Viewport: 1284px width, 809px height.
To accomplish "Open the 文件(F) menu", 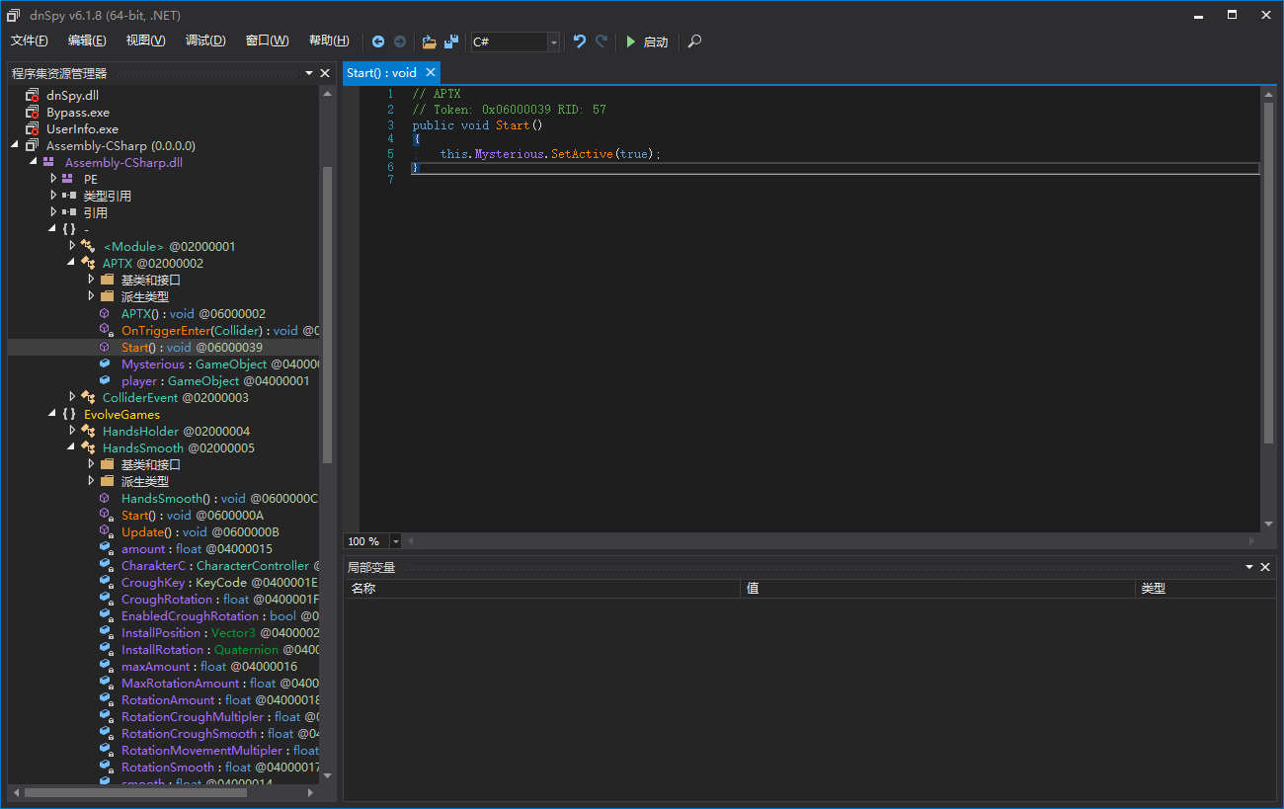I will (30, 40).
